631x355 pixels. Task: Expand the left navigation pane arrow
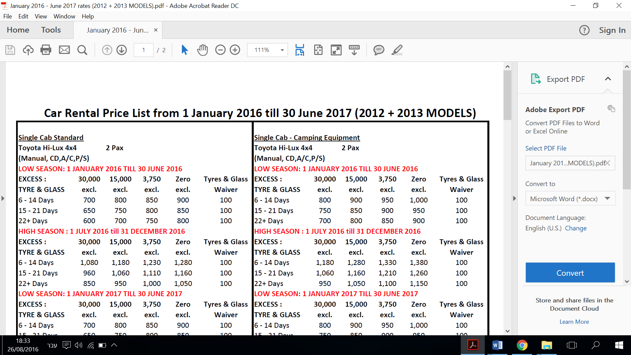tap(3, 198)
